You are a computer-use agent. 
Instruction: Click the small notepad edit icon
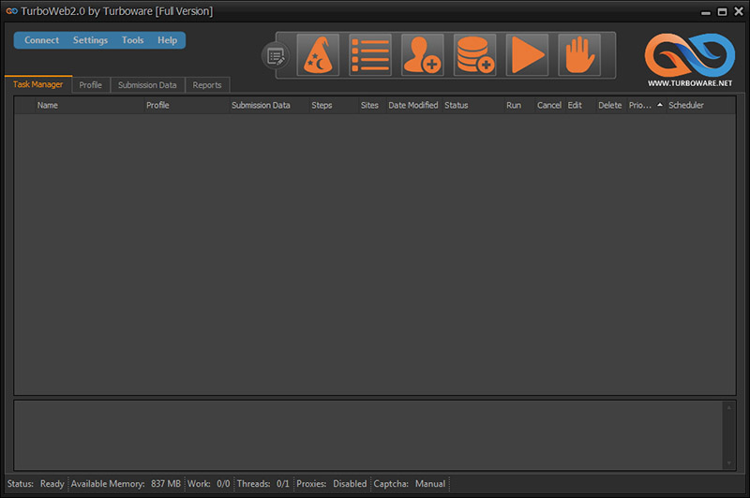[276, 56]
